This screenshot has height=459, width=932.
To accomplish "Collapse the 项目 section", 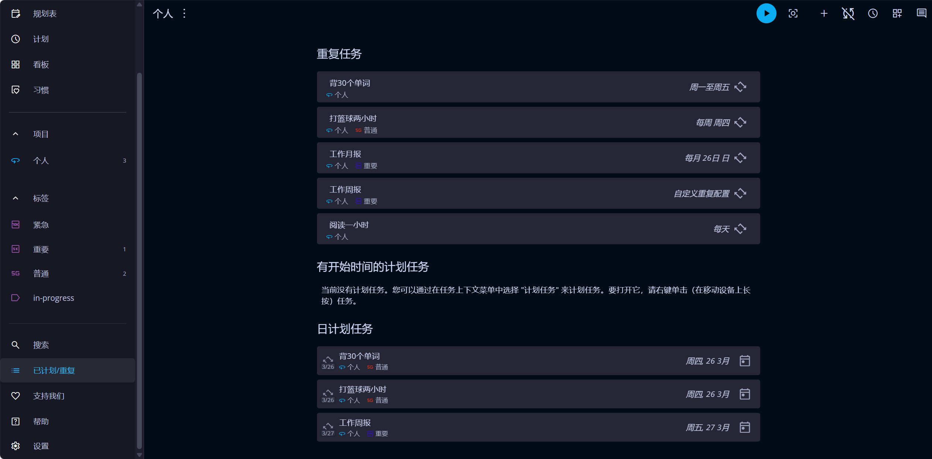I will [16, 134].
